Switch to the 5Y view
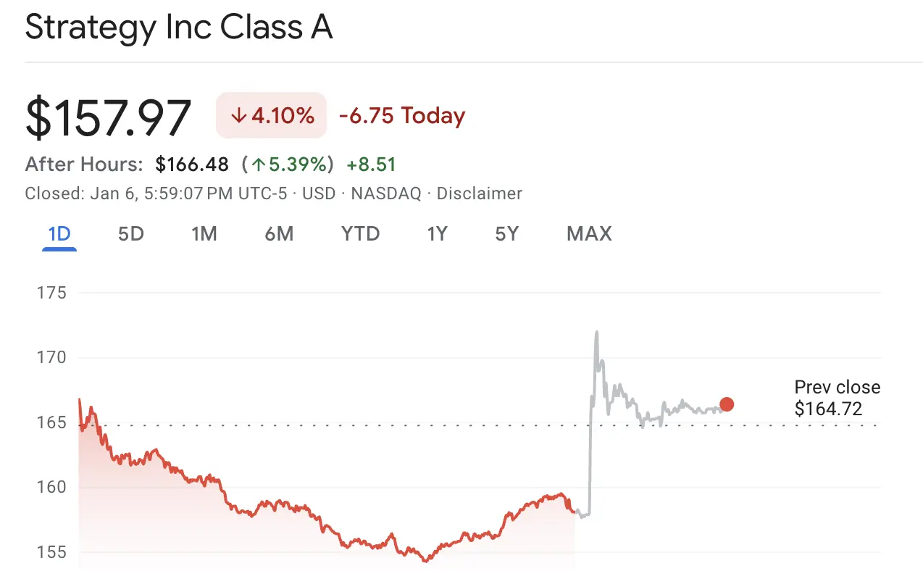This screenshot has height=571, width=923. pyautogui.click(x=507, y=233)
